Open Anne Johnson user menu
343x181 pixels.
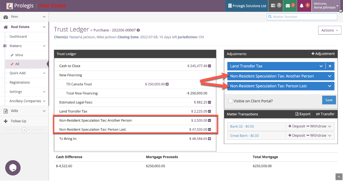[326, 6]
